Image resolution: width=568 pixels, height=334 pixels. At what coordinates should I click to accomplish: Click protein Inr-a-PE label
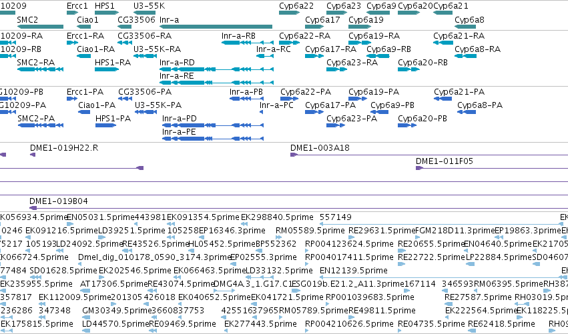pyautogui.click(x=179, y=132)
